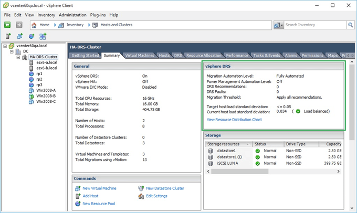
Task: Click the Search Inventory field
Action: click(315, 25)
